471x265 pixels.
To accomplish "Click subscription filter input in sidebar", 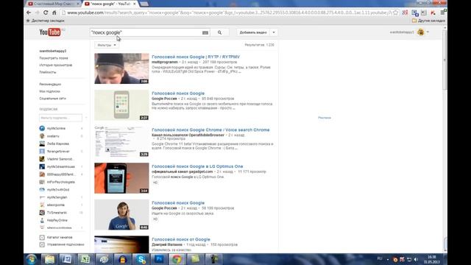I will pyautogui.click(x=60, y=118).
